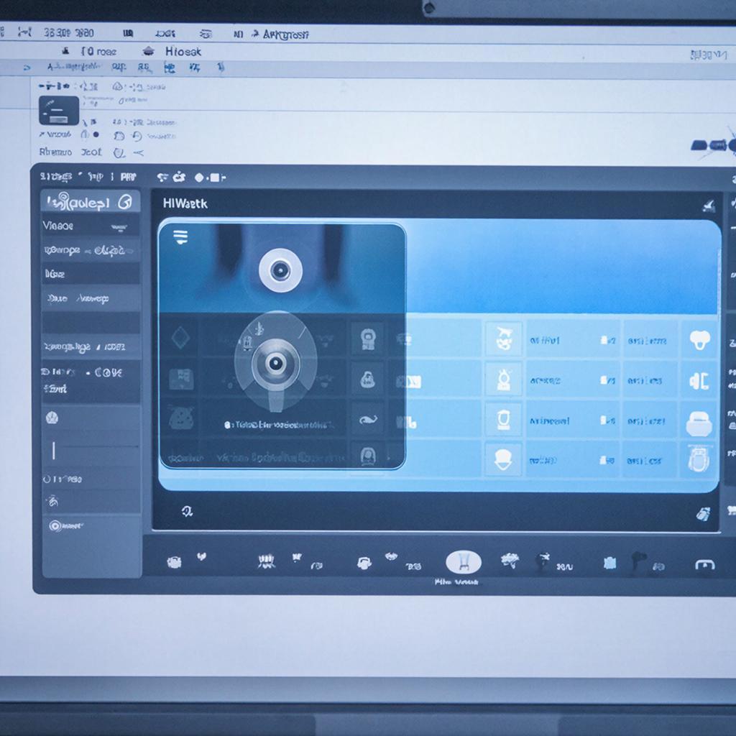Click the pencil icon beside HiWaetk title
Viewport: 736px width, 736px height.
coord(708,205)
